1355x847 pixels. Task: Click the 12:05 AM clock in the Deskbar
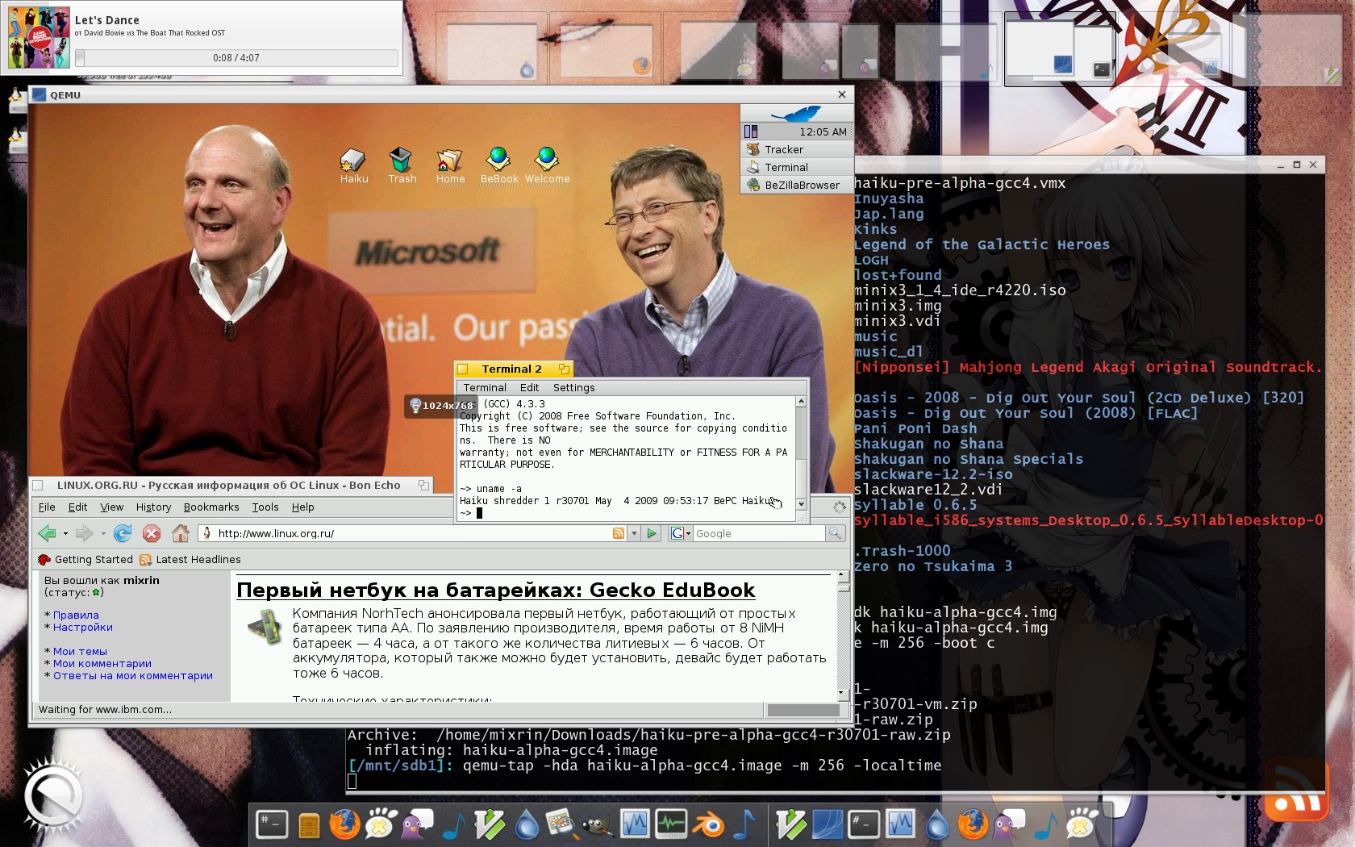[823, 131]
